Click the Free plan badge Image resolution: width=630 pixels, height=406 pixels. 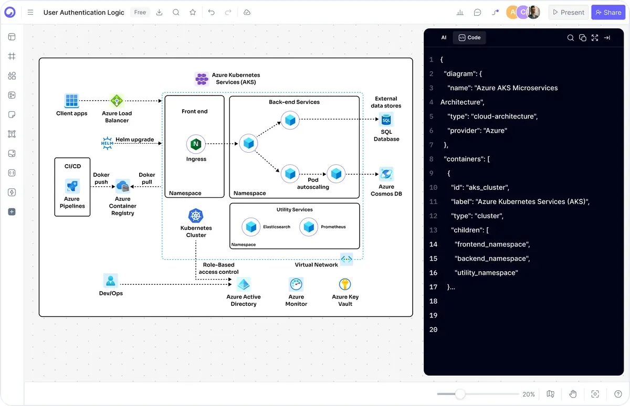140,12
